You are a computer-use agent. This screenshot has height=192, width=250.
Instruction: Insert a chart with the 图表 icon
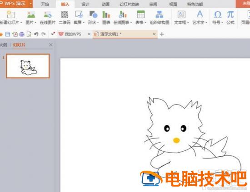[x=106, y=14]
